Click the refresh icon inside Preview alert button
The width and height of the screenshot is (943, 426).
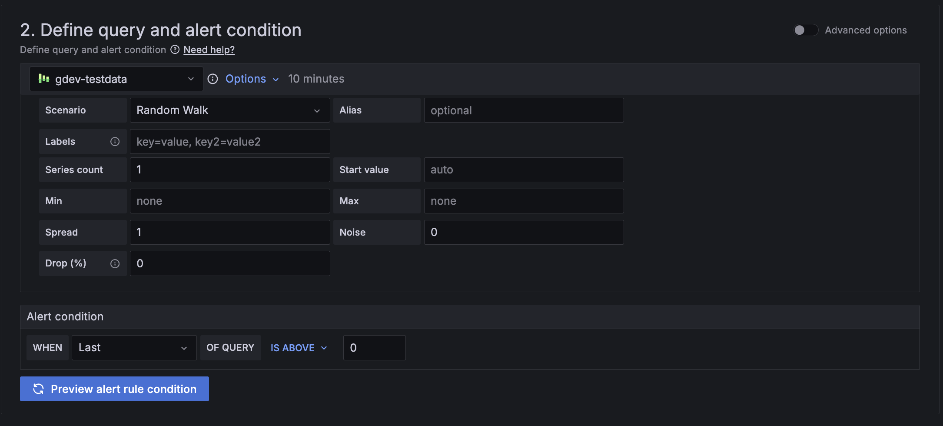tap(39, 389)
